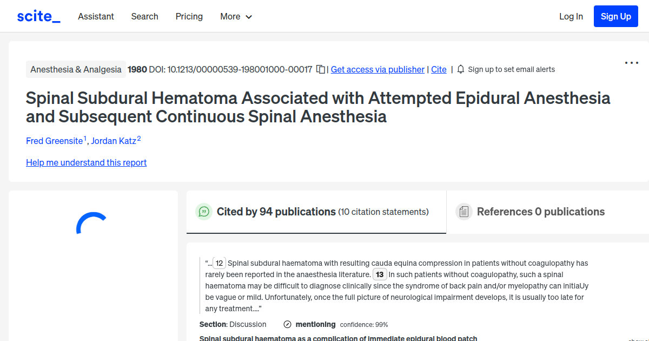Click the mentioning checkmark badge
Image resolution: width=649 pixels, height=341 pixels.
coord(287,324)
